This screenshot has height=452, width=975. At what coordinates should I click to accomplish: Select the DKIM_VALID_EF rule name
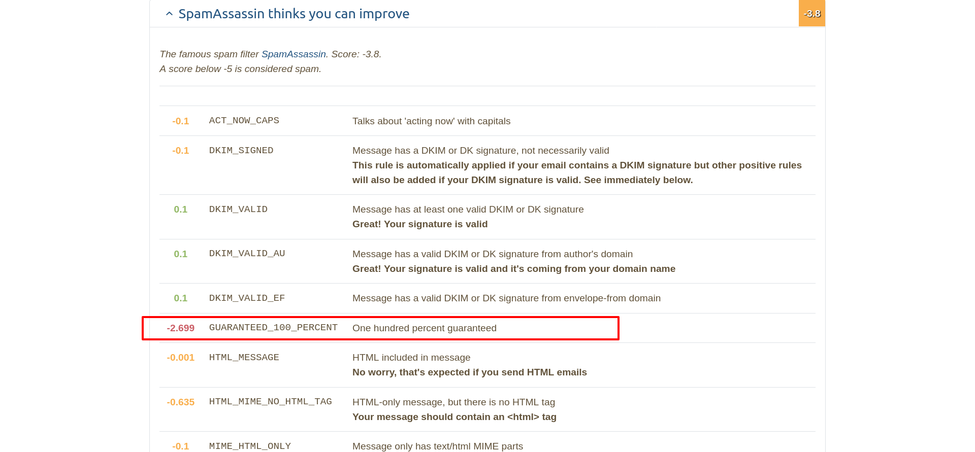(247, 298)
